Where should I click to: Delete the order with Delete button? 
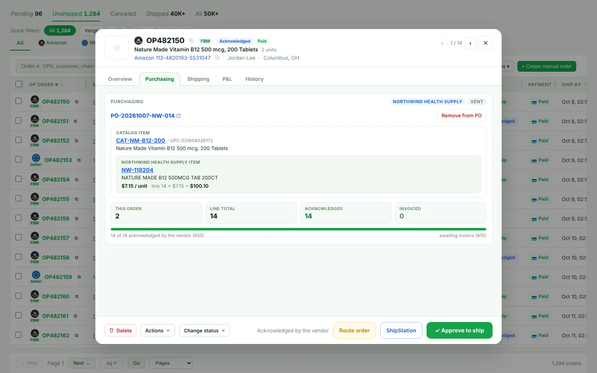click(x=121, y=330)
